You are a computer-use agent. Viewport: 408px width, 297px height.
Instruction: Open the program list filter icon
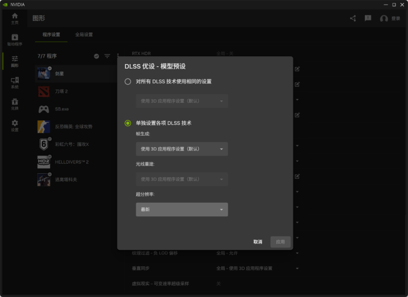coord(107,56)
